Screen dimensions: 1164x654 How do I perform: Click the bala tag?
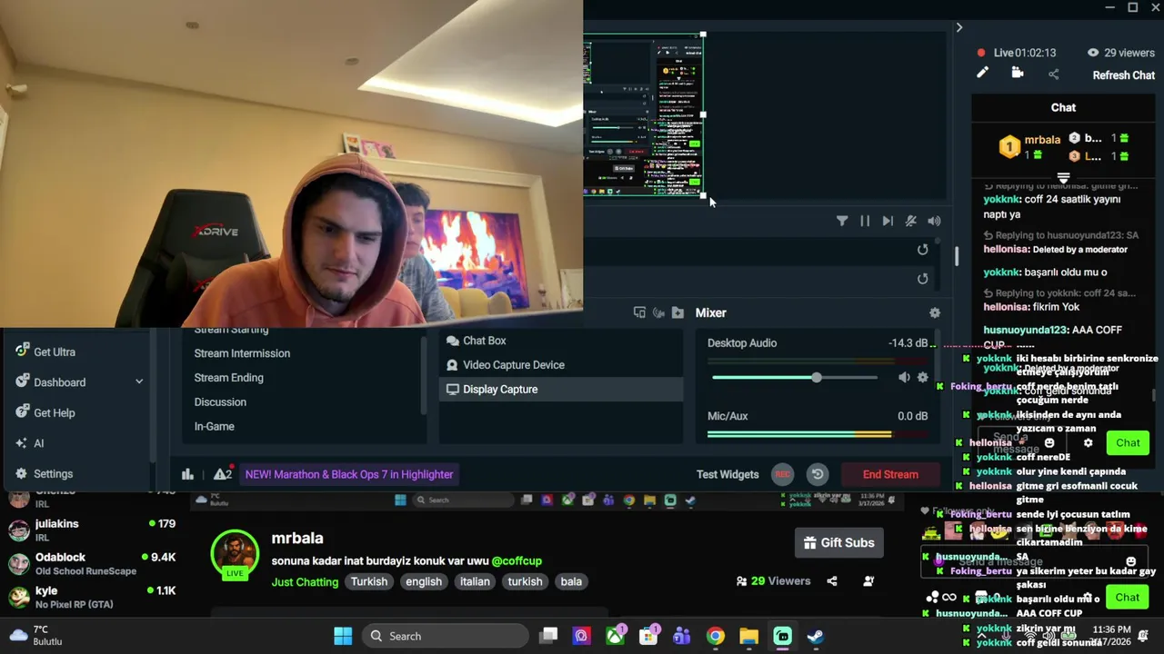[x=571, y=581]
